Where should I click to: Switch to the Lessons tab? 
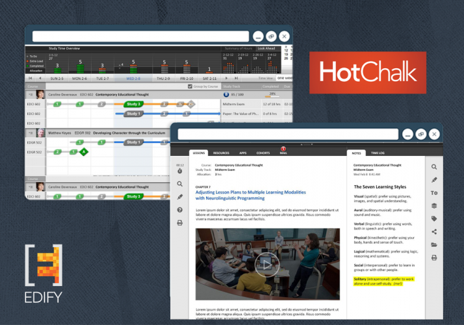pos(199,153)
